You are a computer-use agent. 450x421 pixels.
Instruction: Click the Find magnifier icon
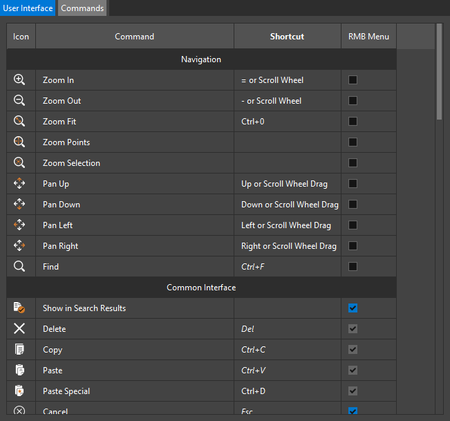pyautogui.click(x=19, y=266)
